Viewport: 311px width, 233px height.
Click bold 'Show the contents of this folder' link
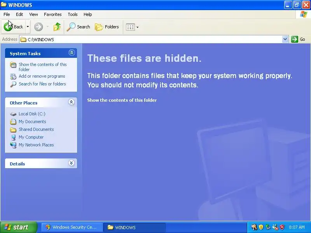pyautogui.click(x=122, y=100)
